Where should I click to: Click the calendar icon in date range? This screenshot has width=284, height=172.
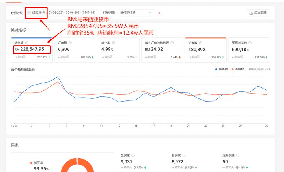point(29,13)
